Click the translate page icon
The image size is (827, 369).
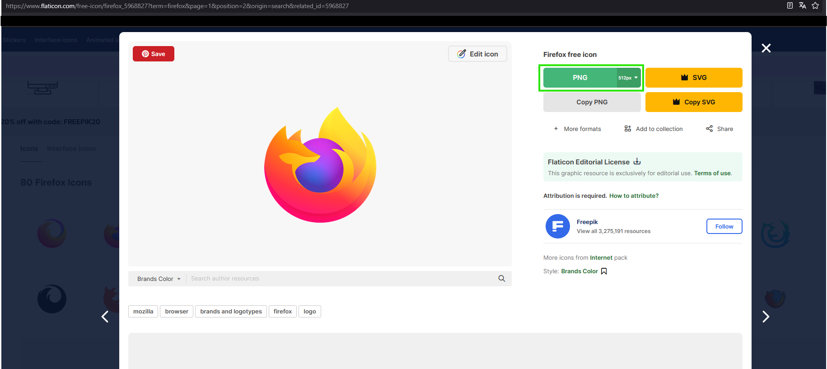click(x=802, y=5)
